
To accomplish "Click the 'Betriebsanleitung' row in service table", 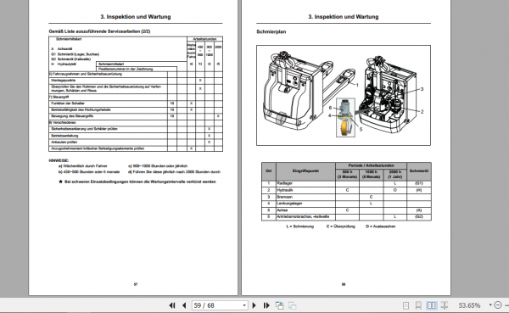I will tap(136, 136).
